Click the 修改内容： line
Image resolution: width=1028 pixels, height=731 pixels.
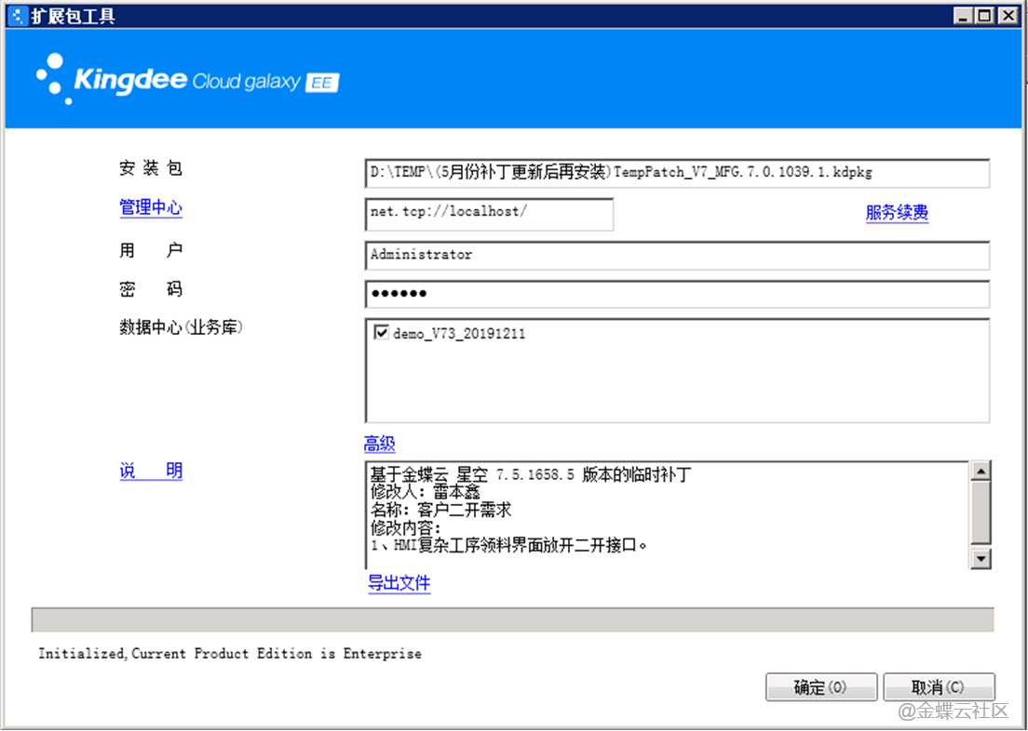[x=406, y=527]
